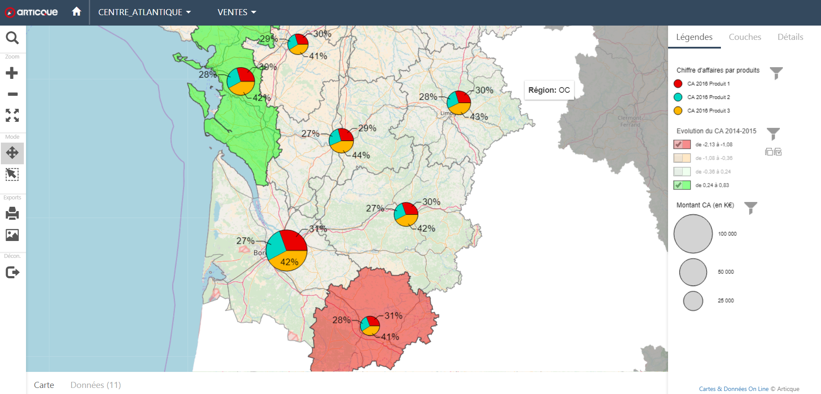Click the 43% label near the Limoges pie

point(479,117)
